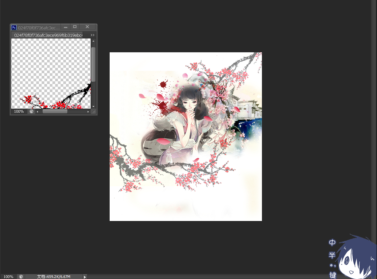This screenshot has height=279, width=377.
Task: Open the status bar info options arrow
Action: pos(85,277)
